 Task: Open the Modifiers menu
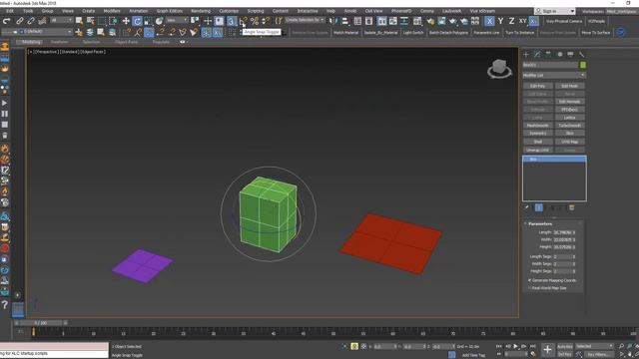(x=112, y=11)
